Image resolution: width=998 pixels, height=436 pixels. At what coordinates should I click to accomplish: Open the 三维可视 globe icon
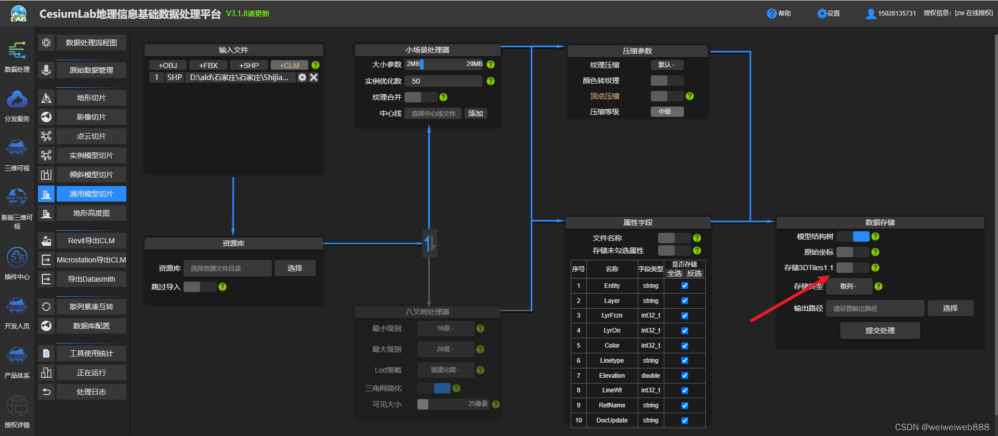coord(17,149)
